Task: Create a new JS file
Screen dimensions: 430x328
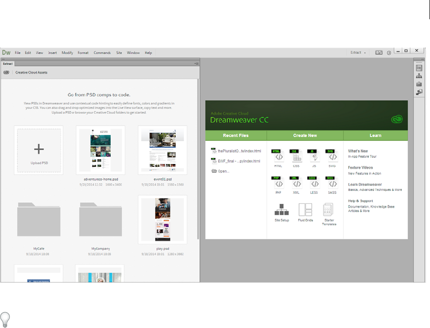Action: click(314, 158)
